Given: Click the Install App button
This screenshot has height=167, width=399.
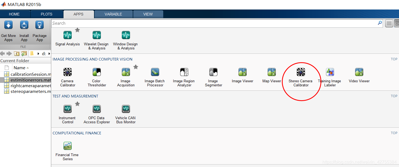Looking at the screenshot, I should (24, 31).
